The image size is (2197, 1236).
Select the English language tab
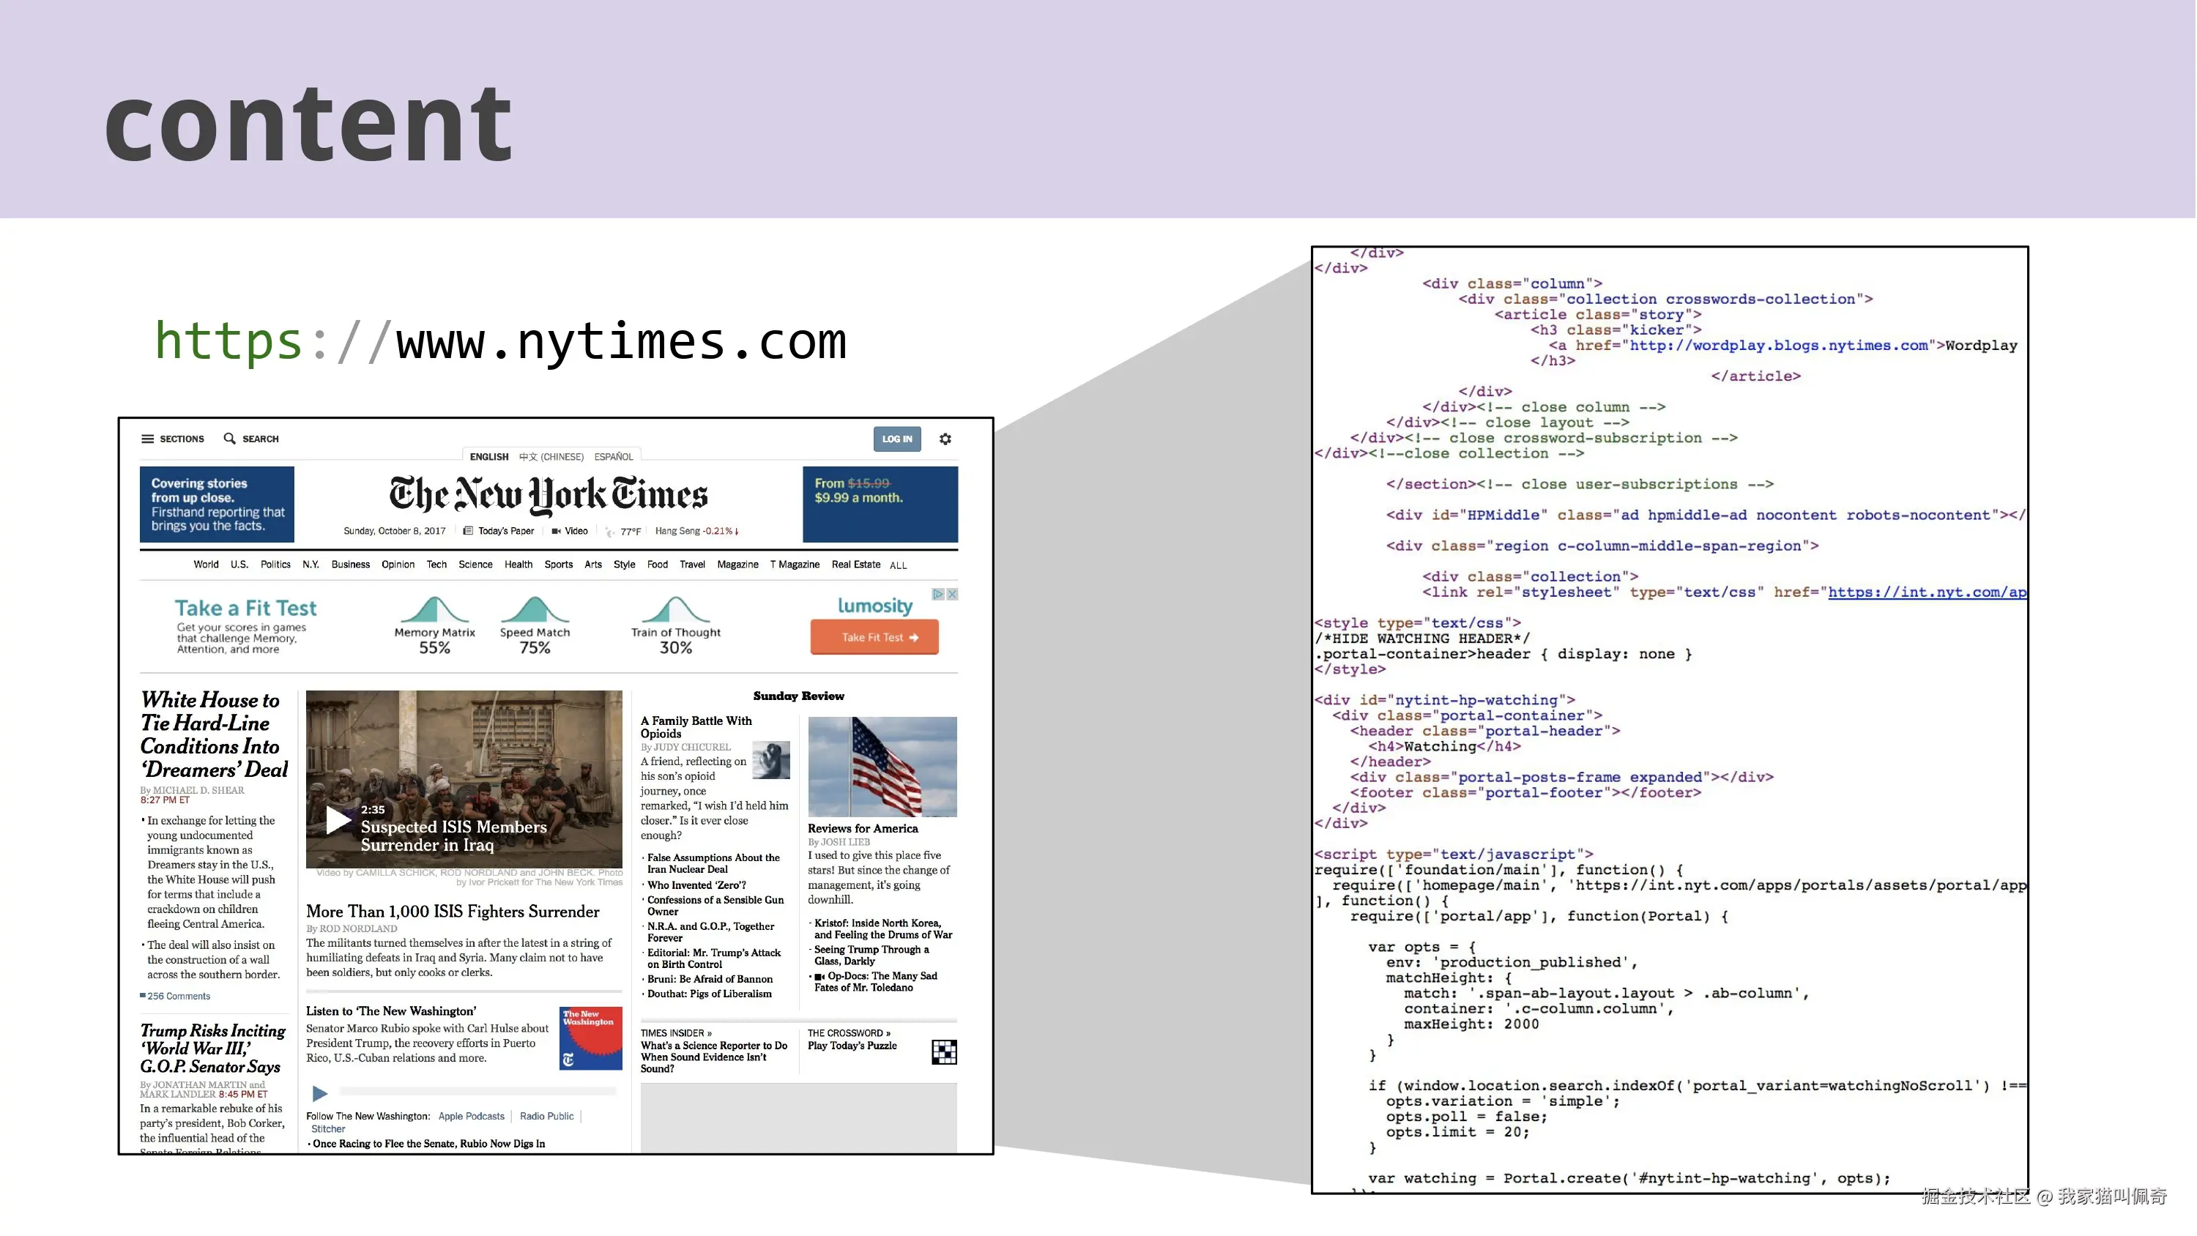(x=489, y=456)
